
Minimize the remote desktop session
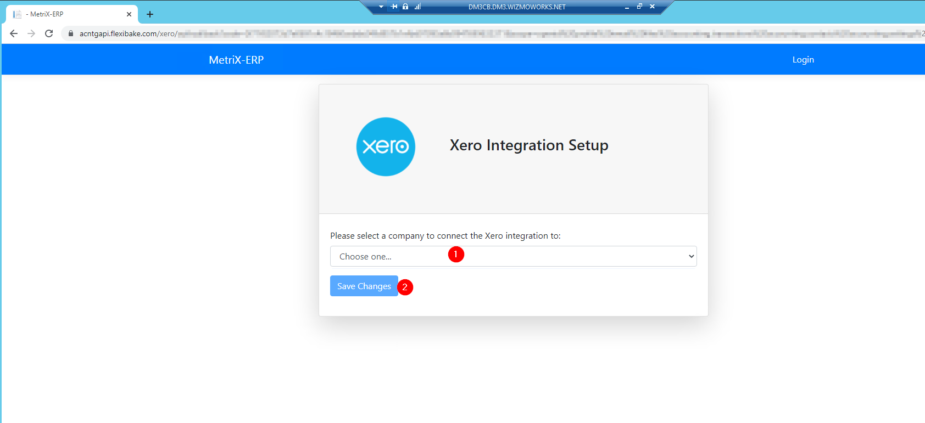(627, 7)
